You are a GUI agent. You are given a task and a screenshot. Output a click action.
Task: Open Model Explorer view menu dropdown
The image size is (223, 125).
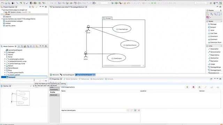pyautogui.click(x=40, y=46)
